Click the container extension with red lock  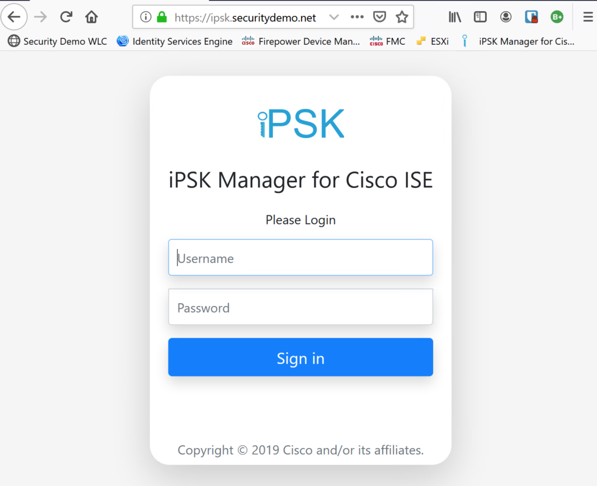(531, 17)
